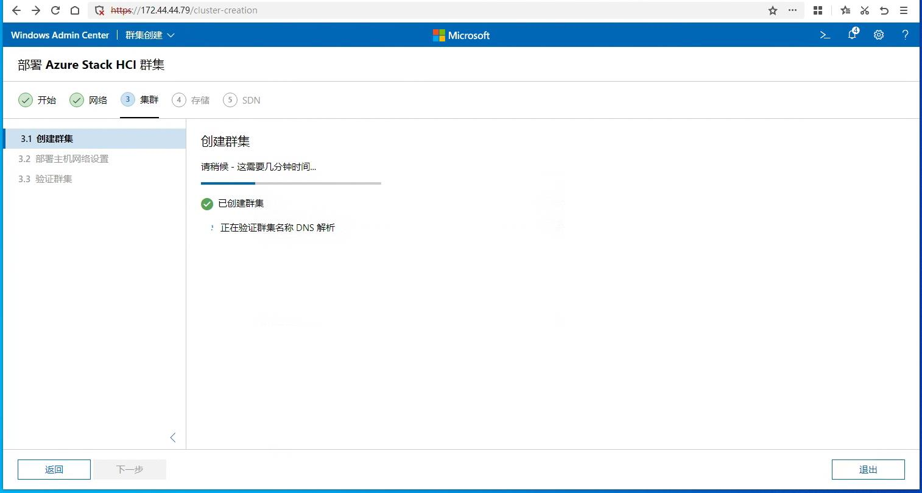Open the browser extensions grid icon
The image size is (922, 493).
coord(818,10)
